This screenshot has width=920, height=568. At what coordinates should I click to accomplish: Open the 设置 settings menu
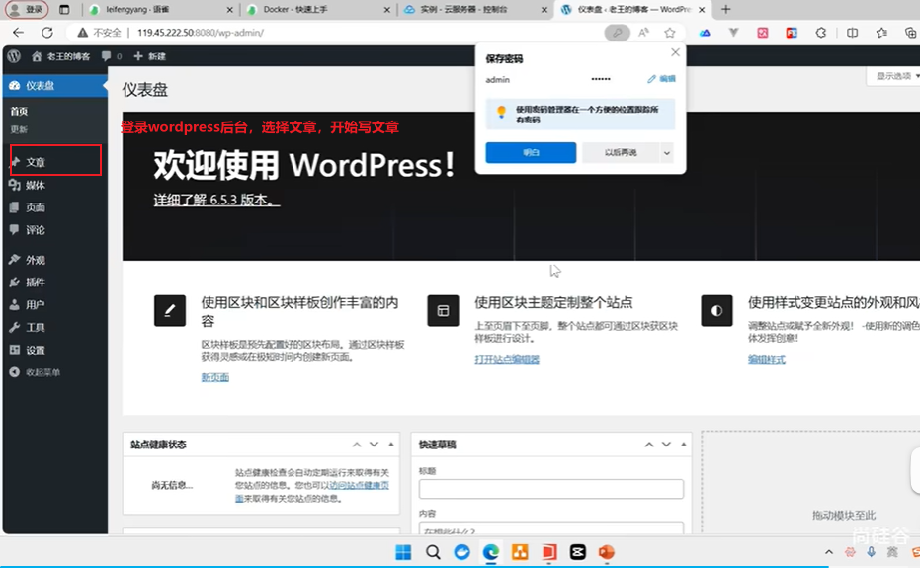(55, 350)
